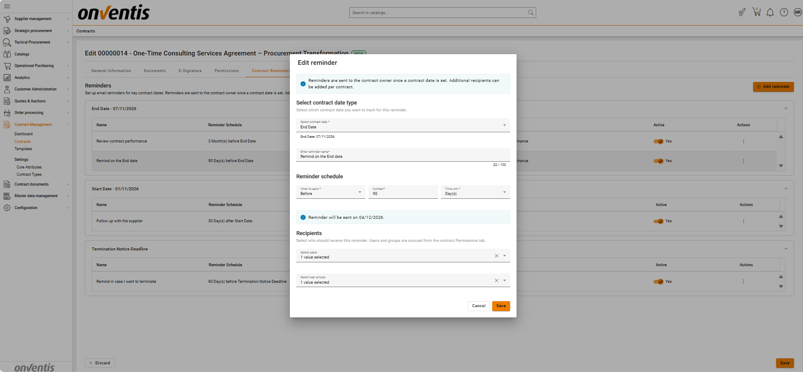The width and height of the screenshot is (803, 372).
Task: Cancel the Edit reminder dialog
Action: point(479,306)
